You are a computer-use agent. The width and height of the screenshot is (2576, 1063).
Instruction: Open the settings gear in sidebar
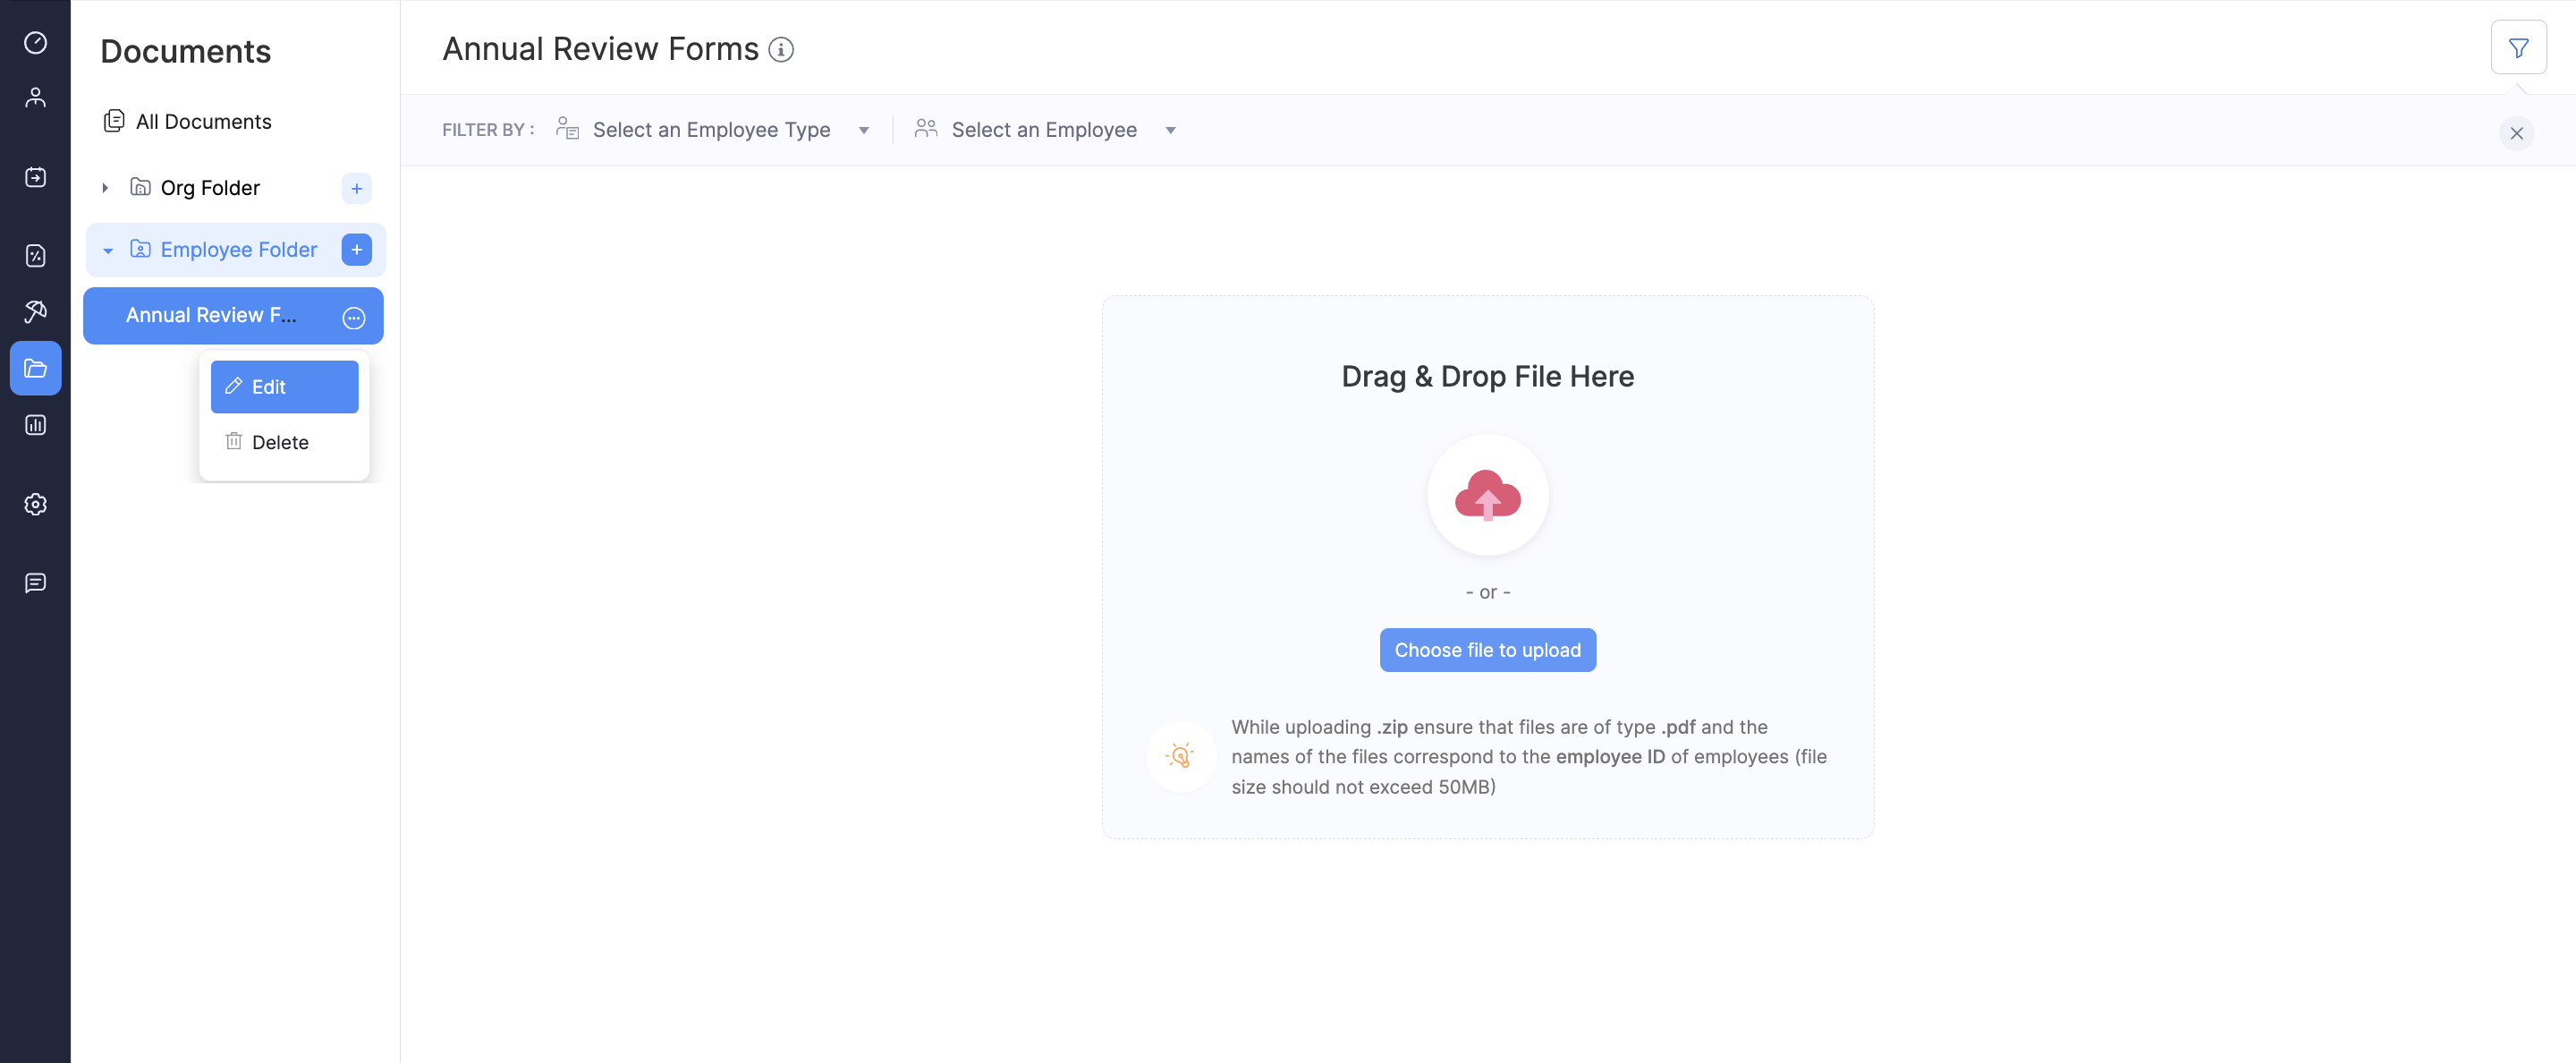[35, 504]
